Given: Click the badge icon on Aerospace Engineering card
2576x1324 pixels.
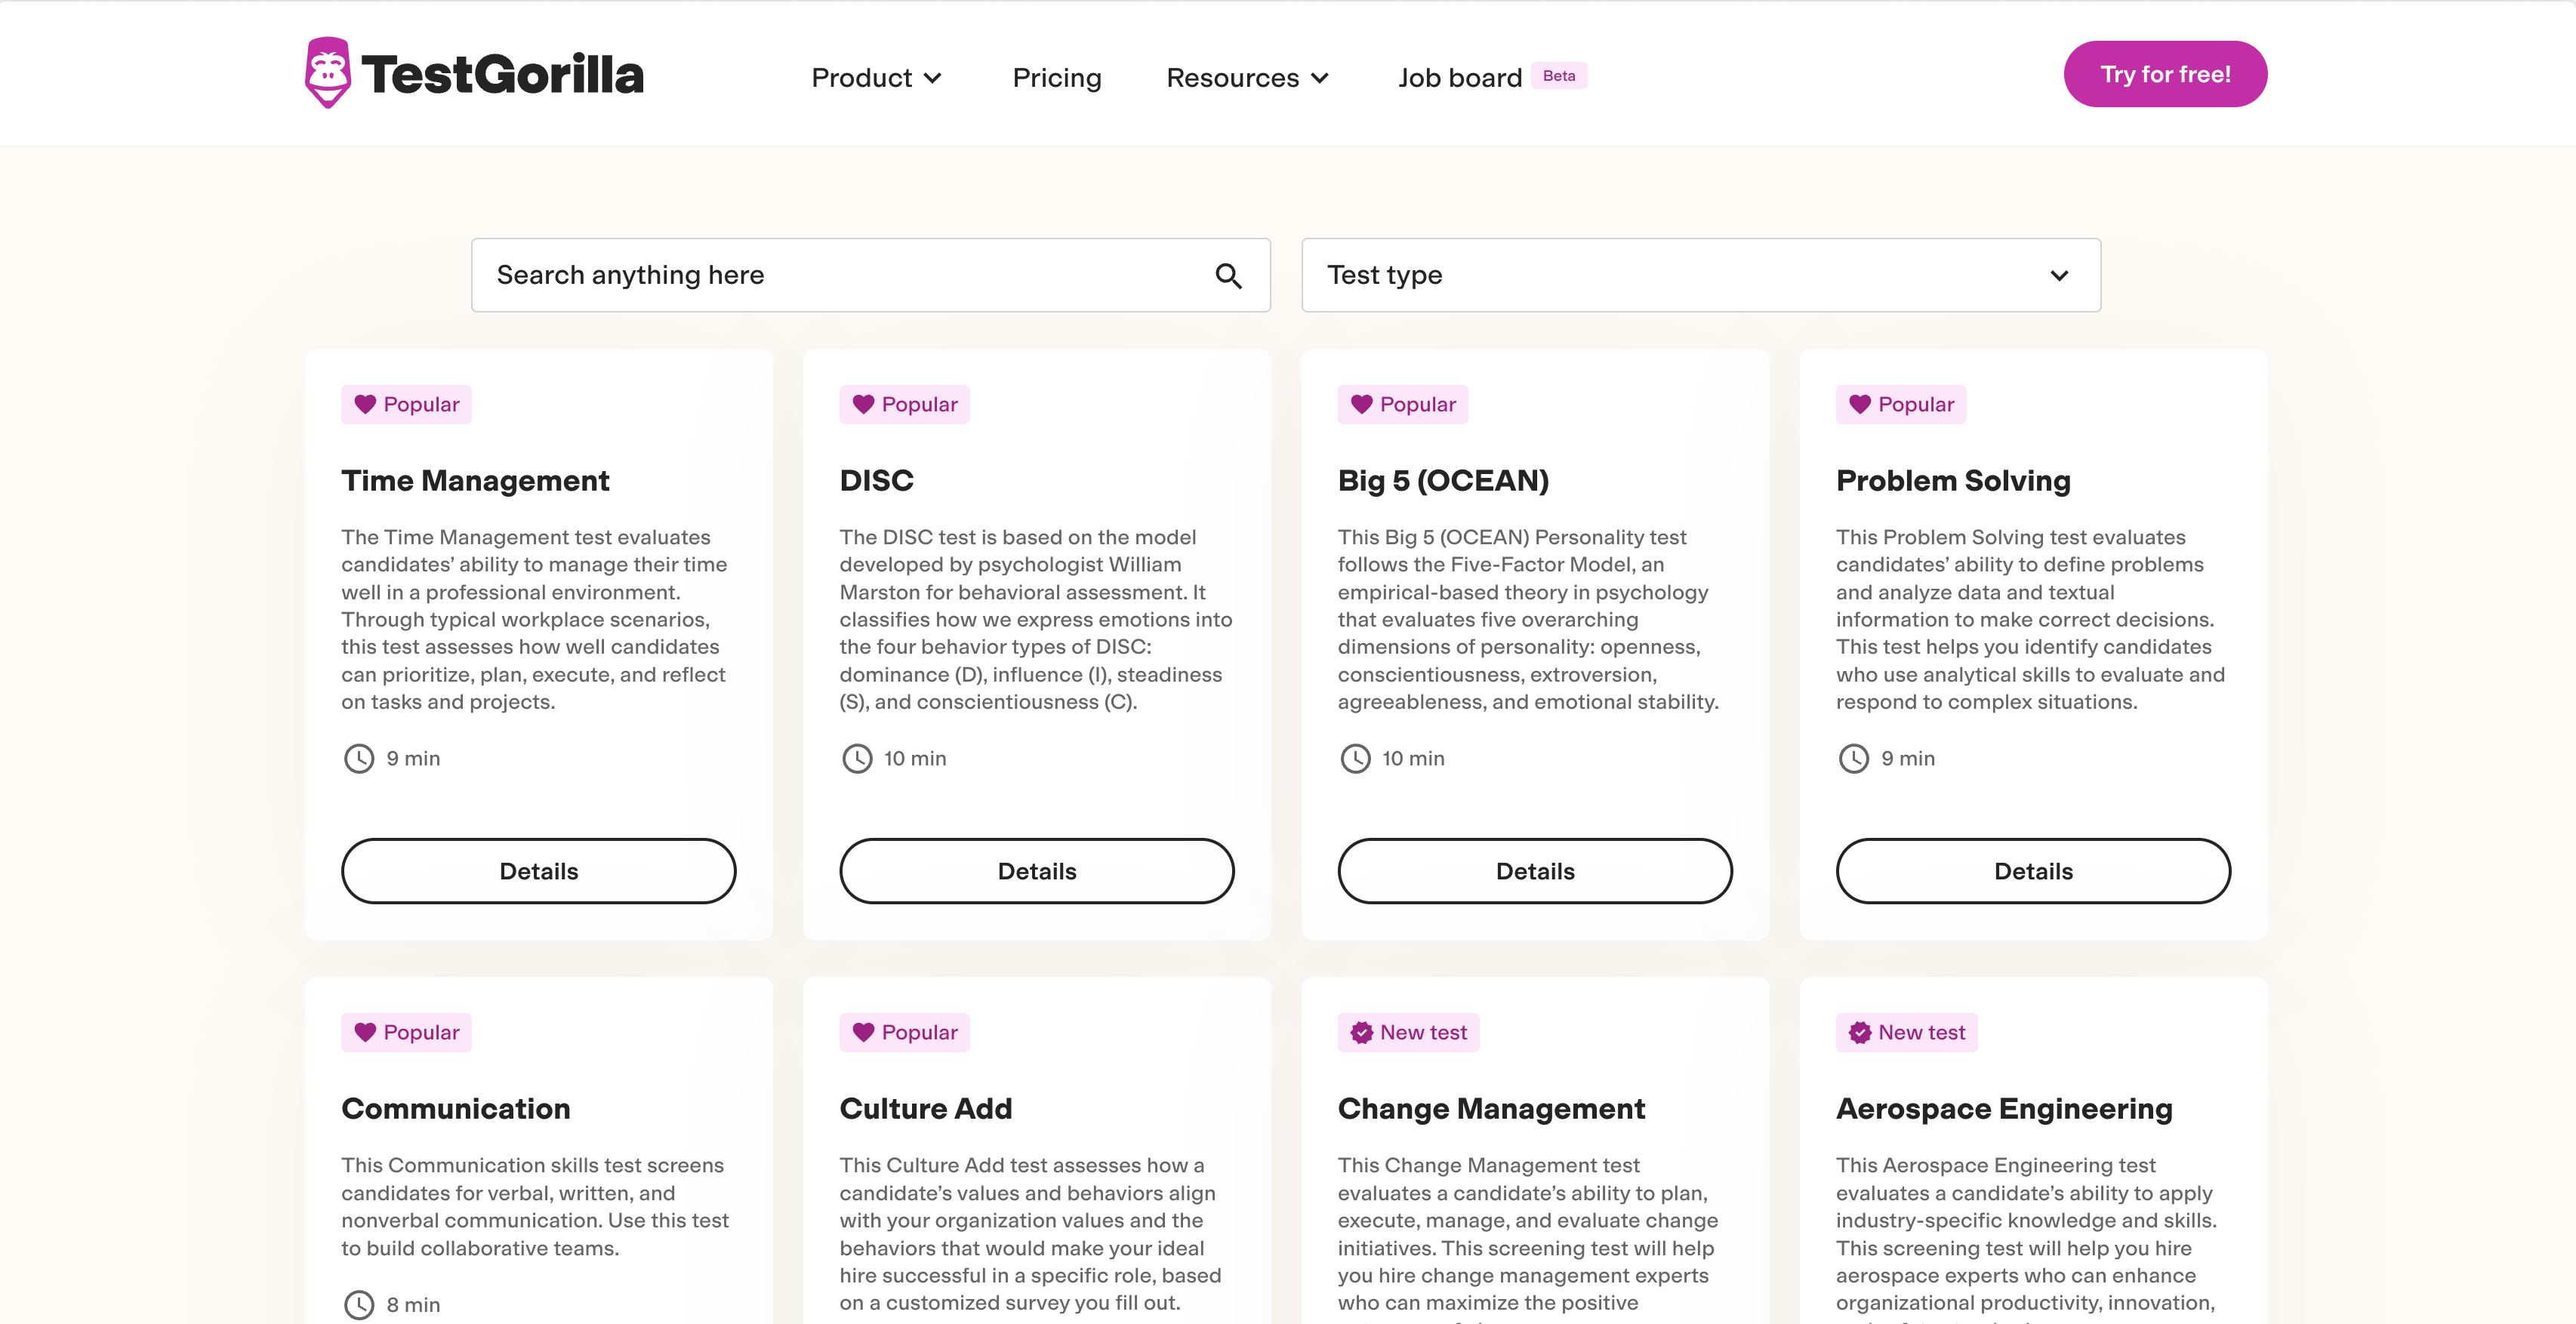Looking at the screenshot, I should coord(1859,1032).
